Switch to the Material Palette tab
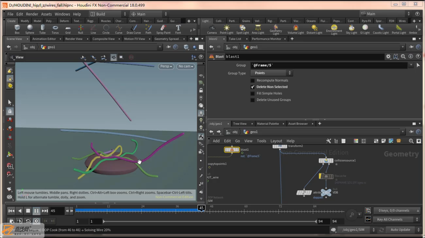The image size is (425, 238). coord(268,124)
